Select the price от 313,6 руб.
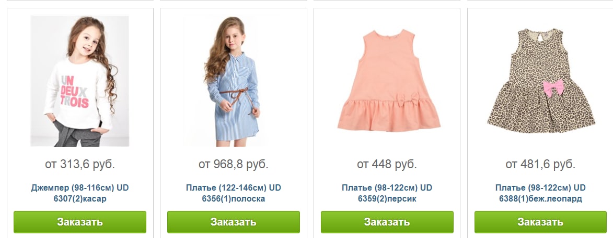This screenshot has height=238, width=613. (x=80, y=165)
